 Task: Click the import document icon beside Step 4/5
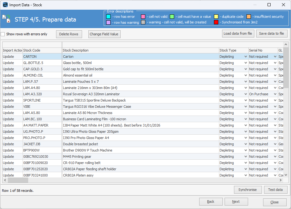[6, 19]
